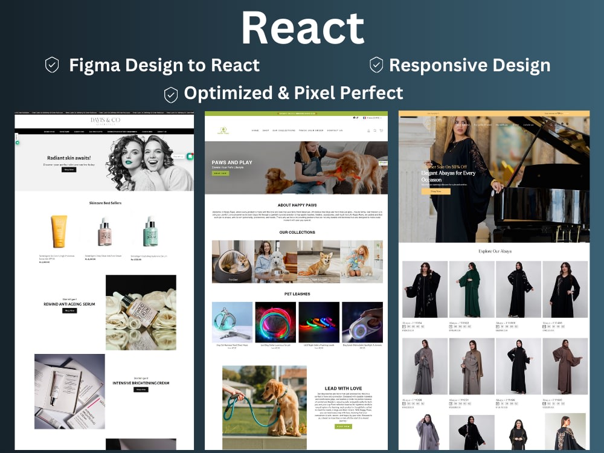Image resolution: width=604 pixels, height=453 pixels.
Task: Select the yellow sunscreen tube product
Action: [59, 231]
